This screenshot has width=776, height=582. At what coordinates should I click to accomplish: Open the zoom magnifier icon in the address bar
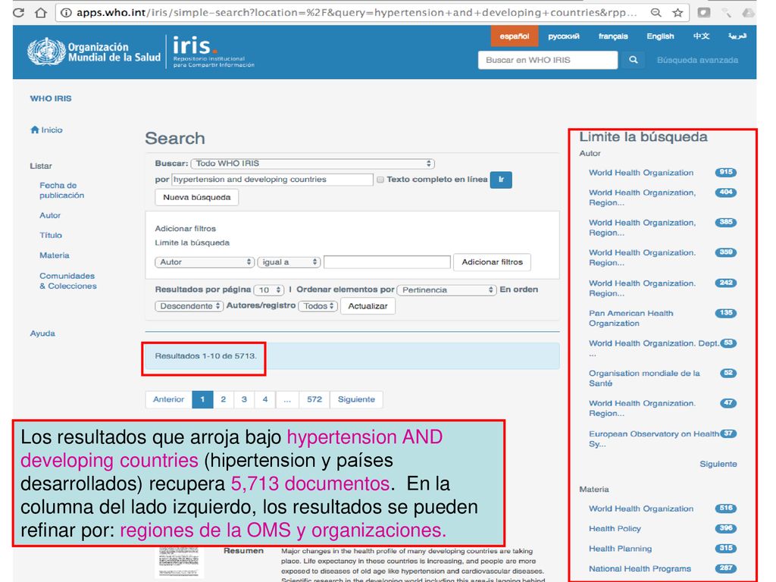click(x=656, y=12)
